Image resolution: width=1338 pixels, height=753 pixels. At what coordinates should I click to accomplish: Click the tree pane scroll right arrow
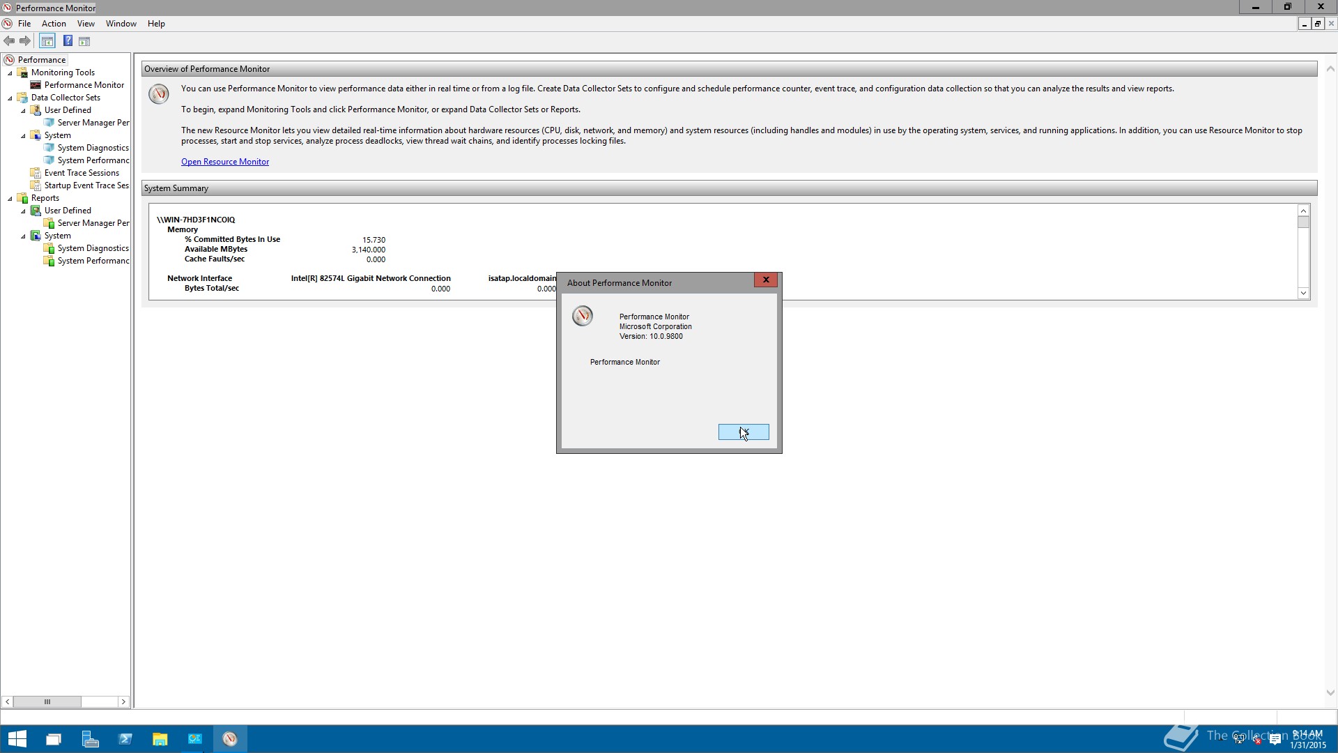123,702
